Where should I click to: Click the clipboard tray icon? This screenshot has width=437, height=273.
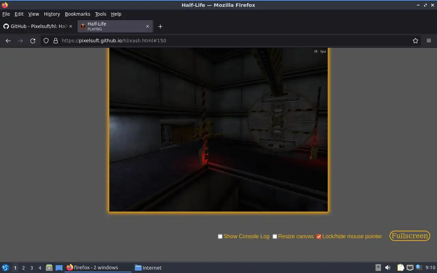(400, 268)
